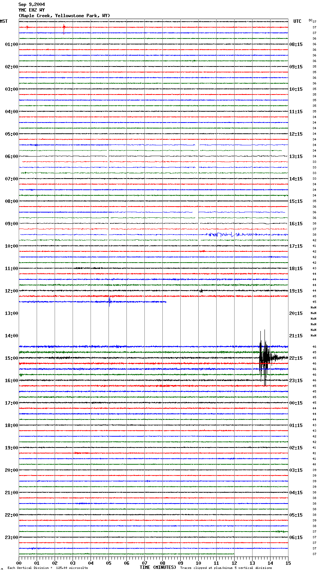This screenshot has height=573, width=318.
Task: Click the blue spike on the trace ending before 13:00
Action: tap(109, 301)
